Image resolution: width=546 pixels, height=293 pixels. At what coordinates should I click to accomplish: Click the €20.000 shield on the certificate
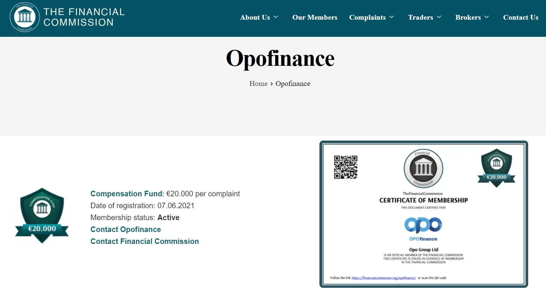coord(497,167)
